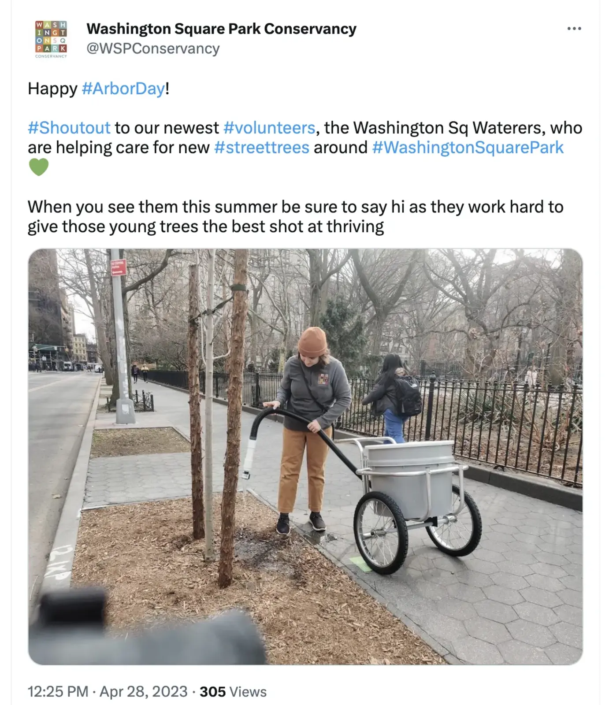Open the #ArborDay hashtag
This screenshot has height=705, width=609.
point(123,89)
